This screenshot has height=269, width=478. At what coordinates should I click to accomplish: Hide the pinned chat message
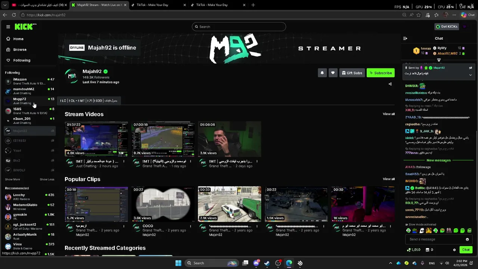(471, 68)
